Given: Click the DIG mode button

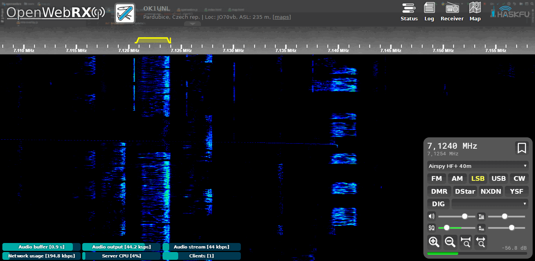Looking at the screenshot, I should [x=438, y=204].
